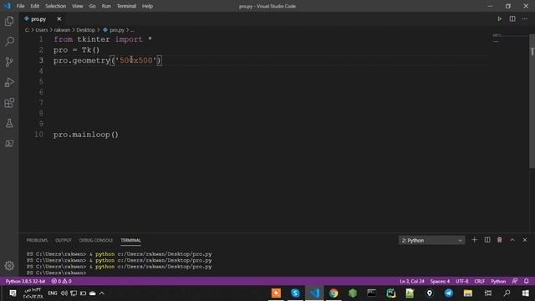This screenshot has width=535, height=301.
Task: Open the '2: Python' terminal dropdown
Action: click(x=431, y=240)
